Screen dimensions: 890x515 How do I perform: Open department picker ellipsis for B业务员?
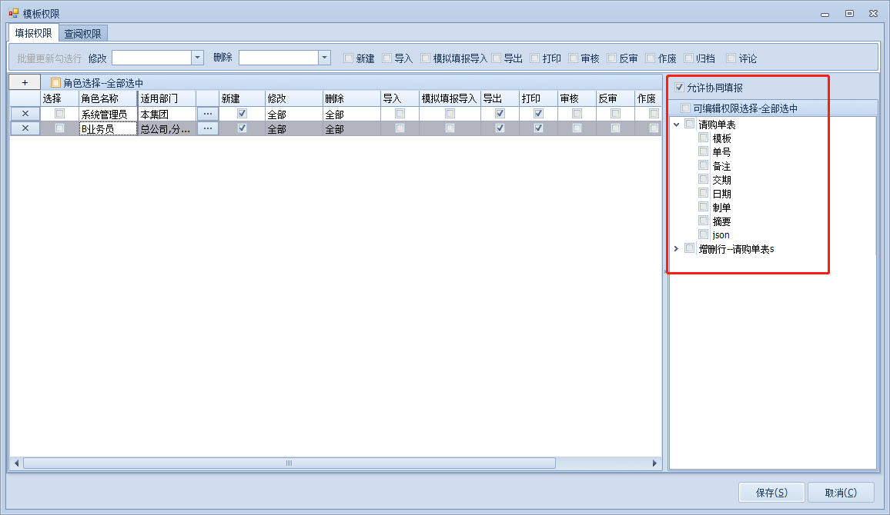point(207,128)
